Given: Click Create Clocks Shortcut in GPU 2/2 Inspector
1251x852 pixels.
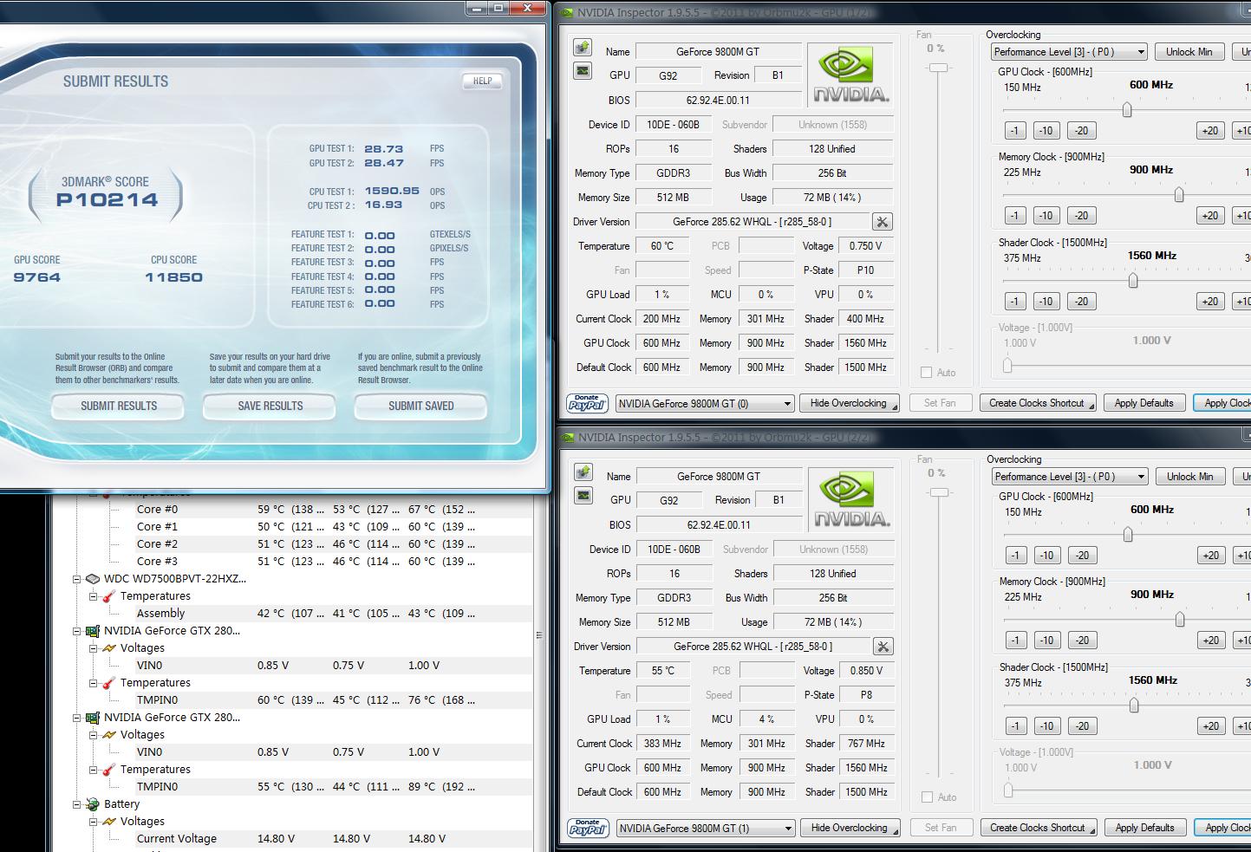Looking at the screenshot, I should tap(1038, 828).
